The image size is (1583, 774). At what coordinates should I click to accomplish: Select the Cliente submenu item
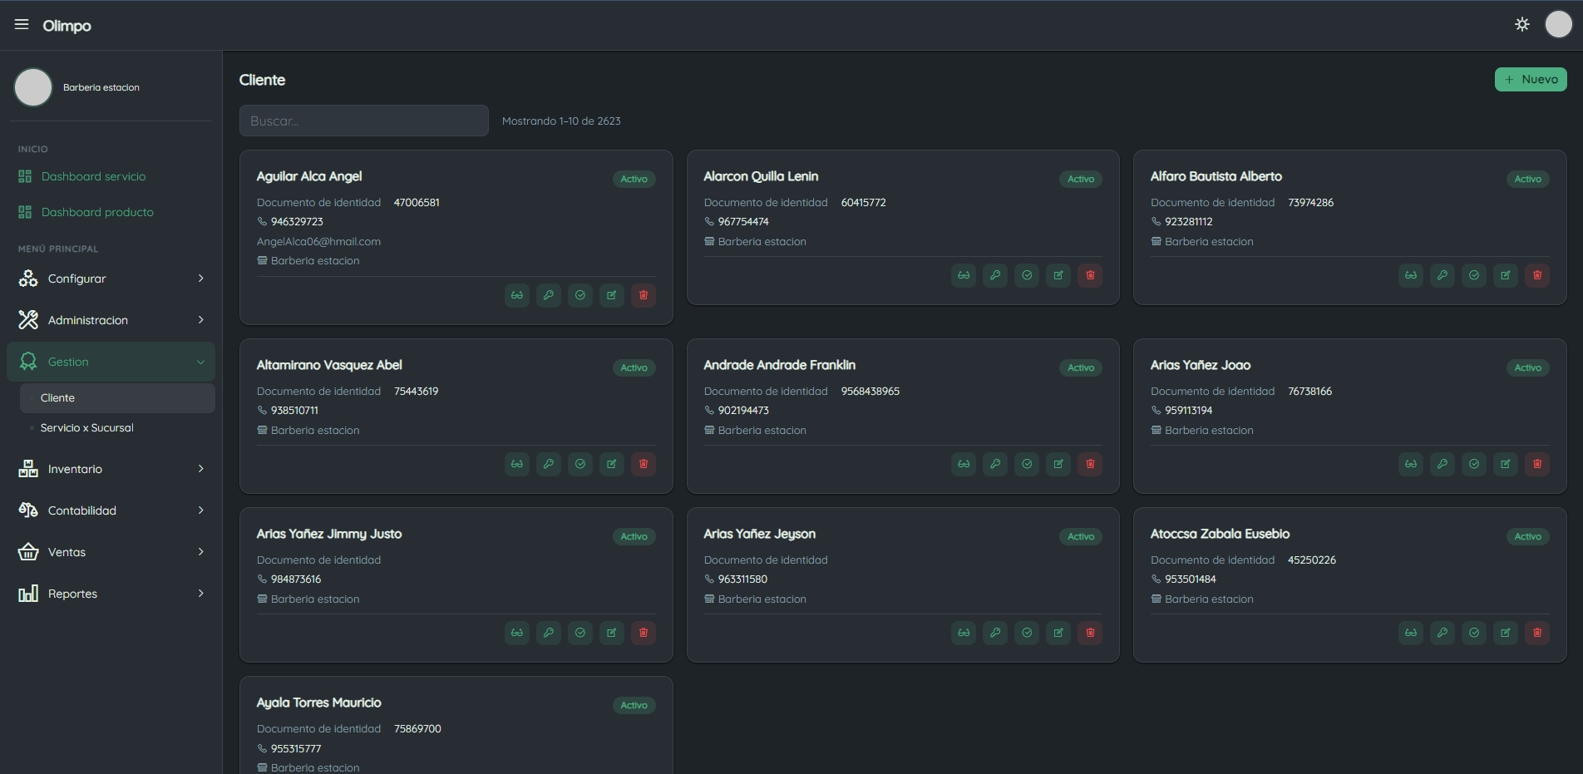click(x=117, y=398)
